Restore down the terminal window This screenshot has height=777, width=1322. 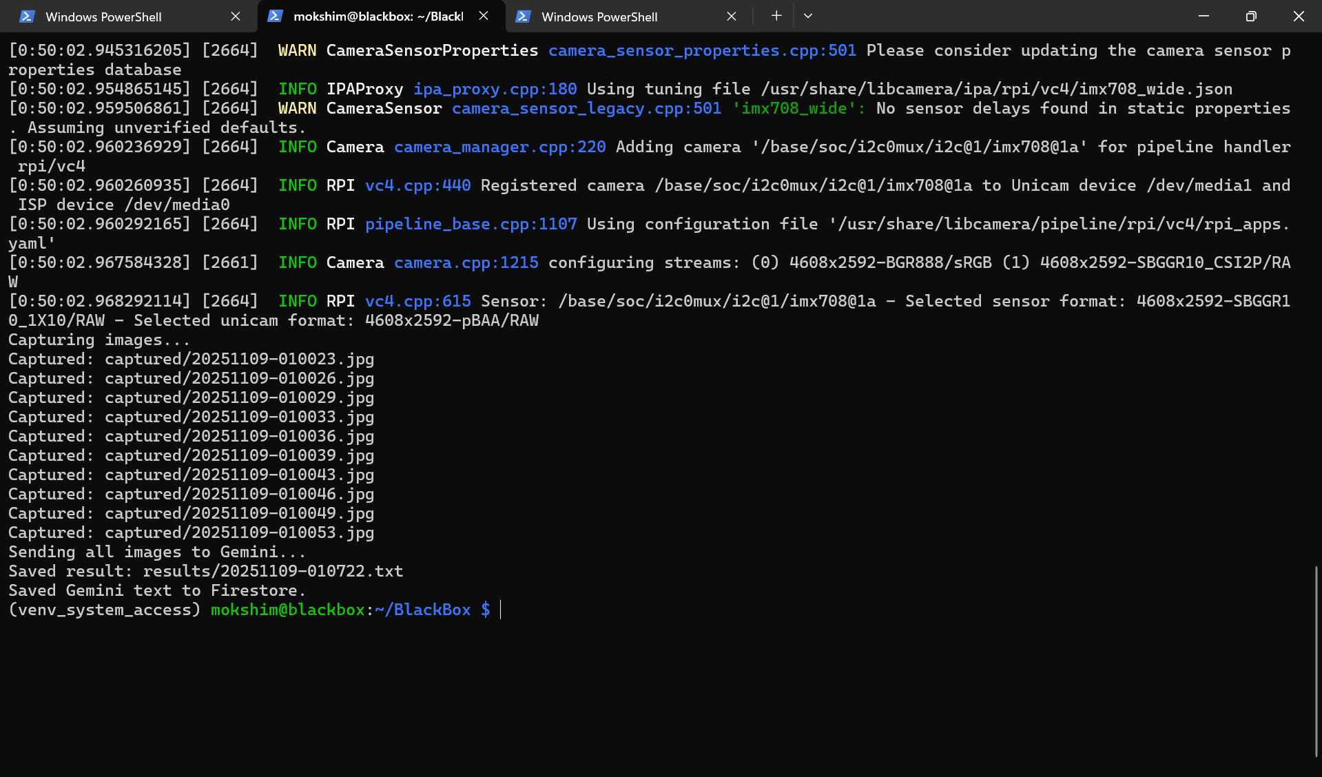click(1251, 16)
